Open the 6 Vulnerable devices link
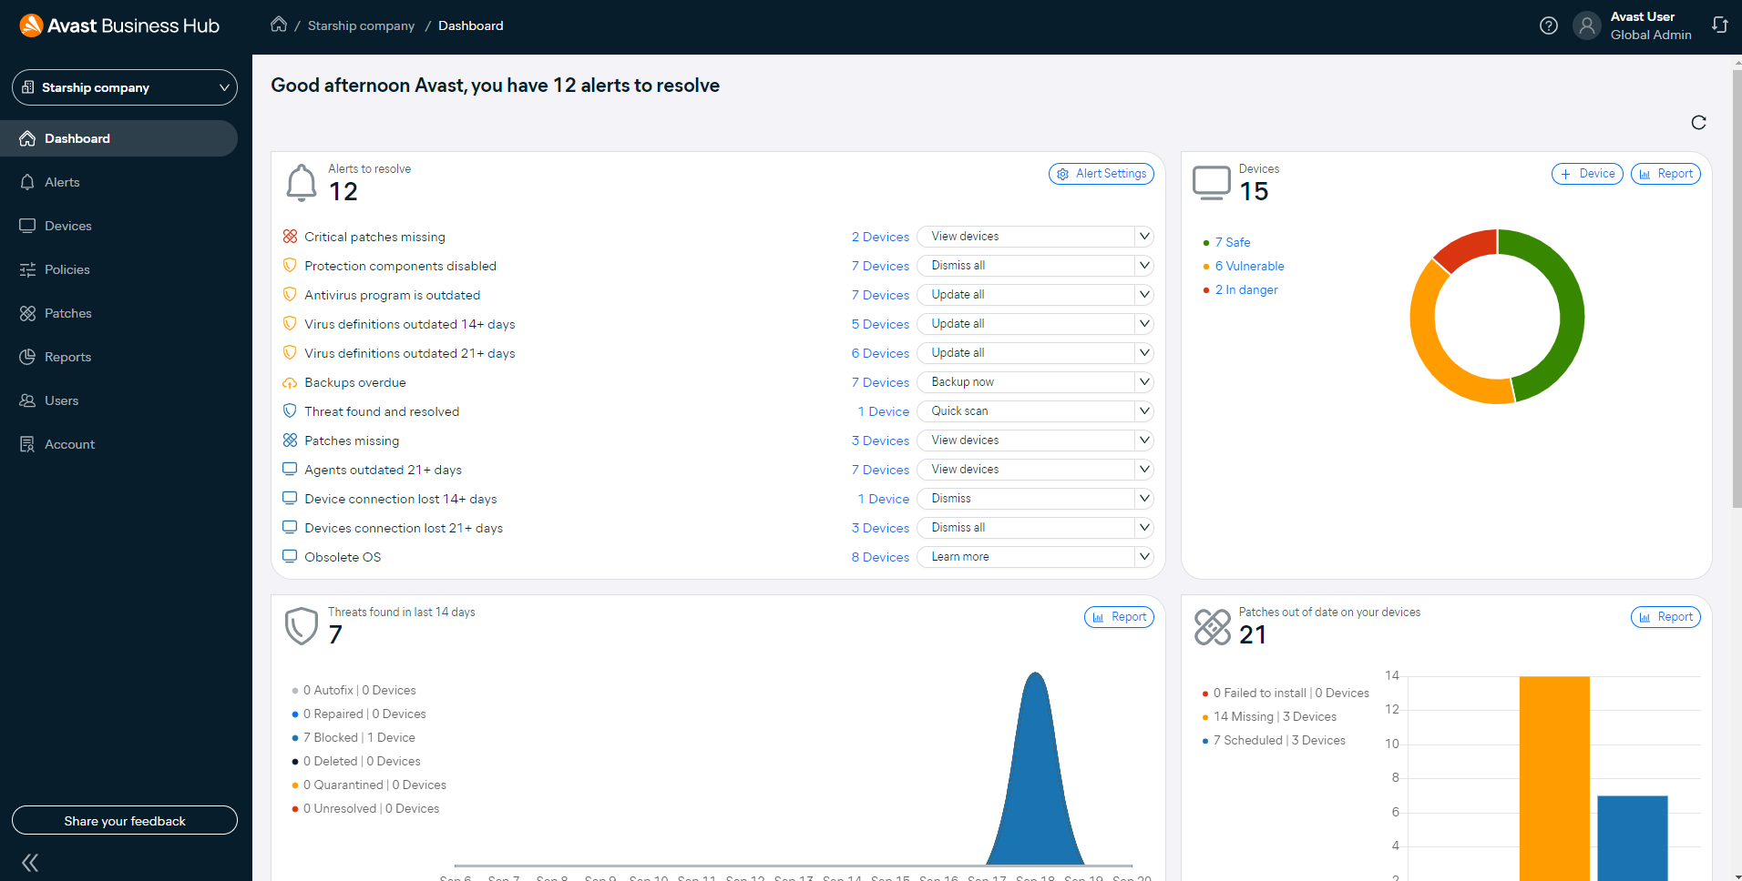1742x881 pixels. (x=1249, y=266)
